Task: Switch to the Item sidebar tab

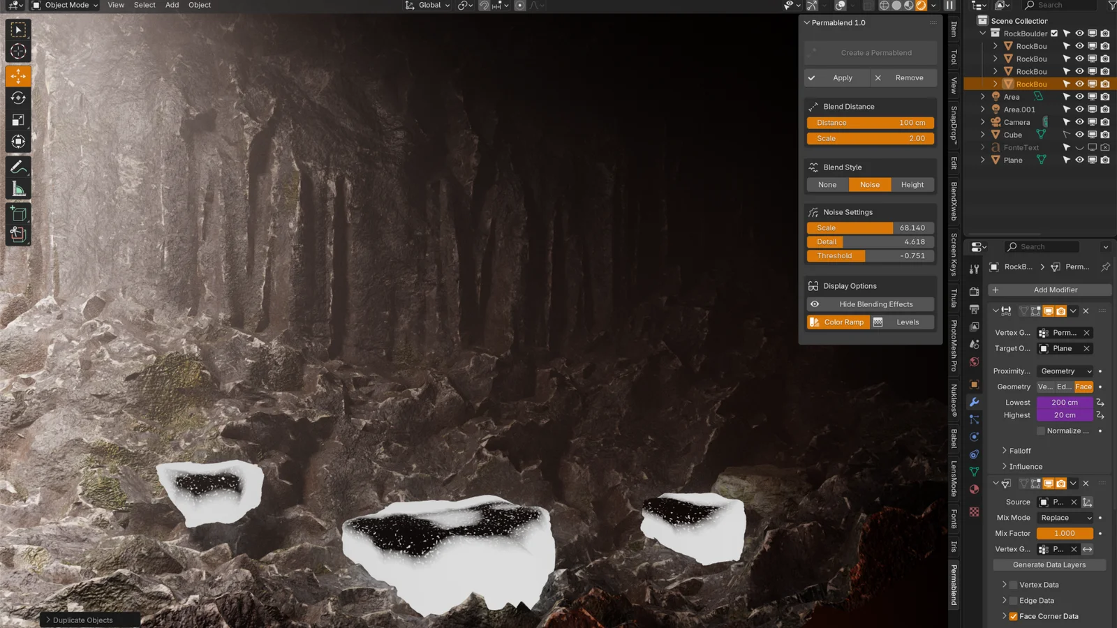Action: 954,29
